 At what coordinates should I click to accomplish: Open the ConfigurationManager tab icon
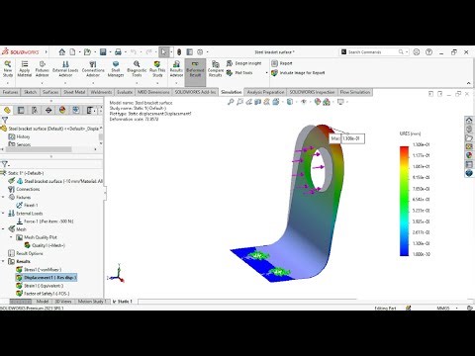tap(35, 110)
